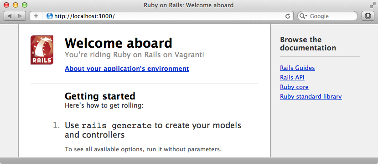Open Ruby standard library link
Screen dimensions: 378x164
point(311,96)
